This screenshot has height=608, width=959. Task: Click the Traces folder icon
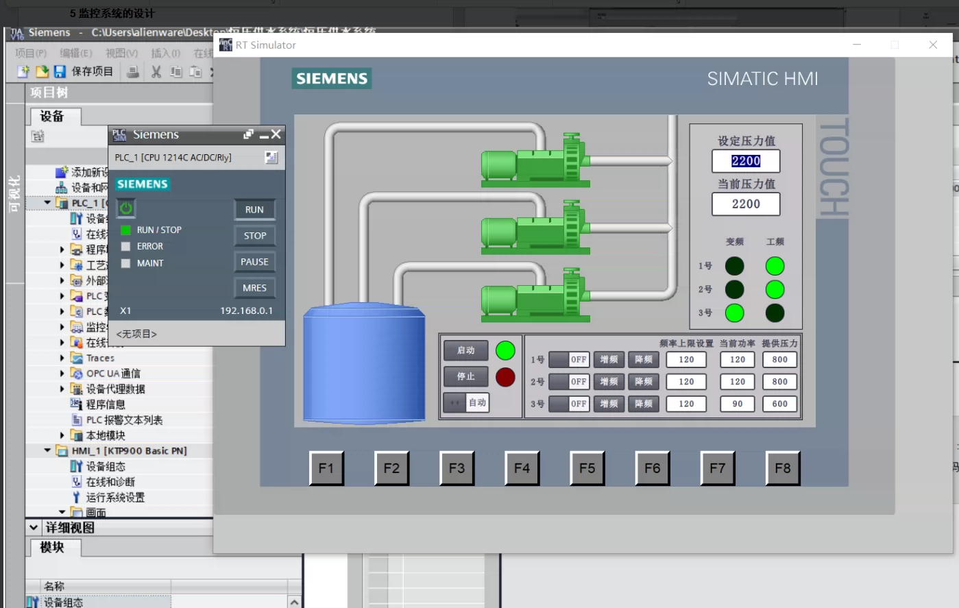(77, 358)
